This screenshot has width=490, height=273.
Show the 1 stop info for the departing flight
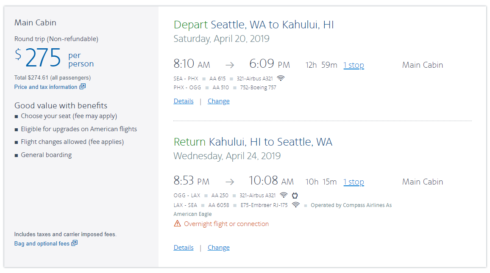click(x=354, y=65)
